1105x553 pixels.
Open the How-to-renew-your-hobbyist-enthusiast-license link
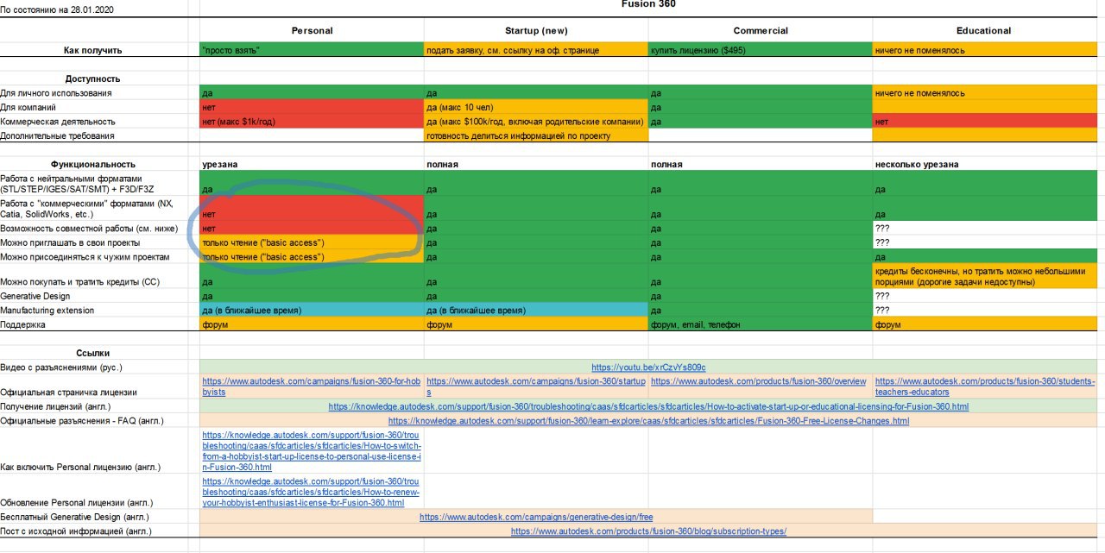312,492
